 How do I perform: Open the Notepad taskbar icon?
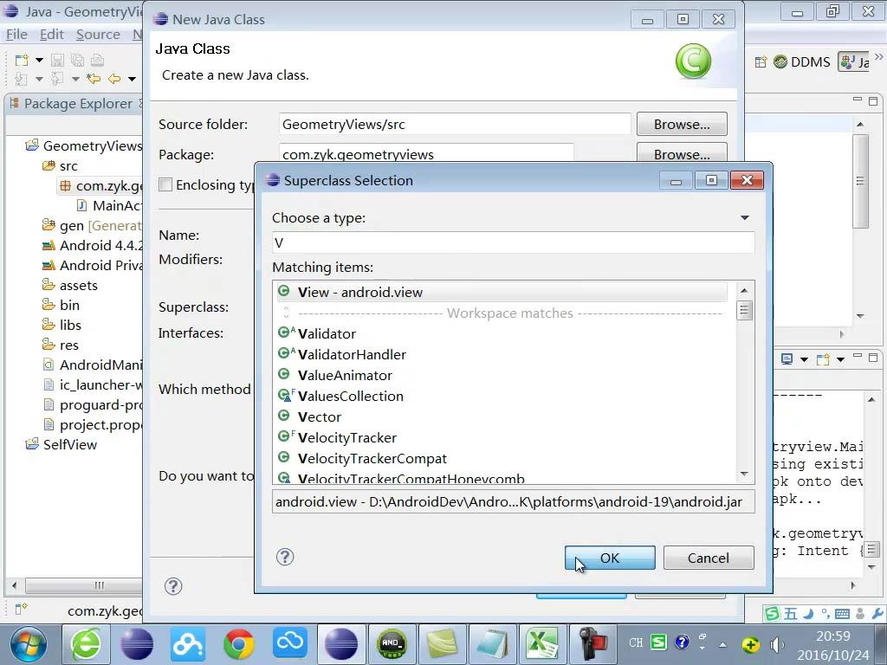pos(492,644)
